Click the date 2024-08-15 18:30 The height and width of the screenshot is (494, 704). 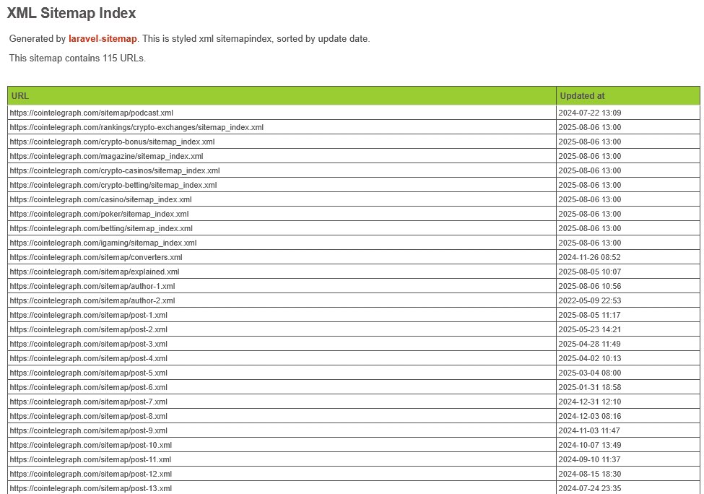589,473
